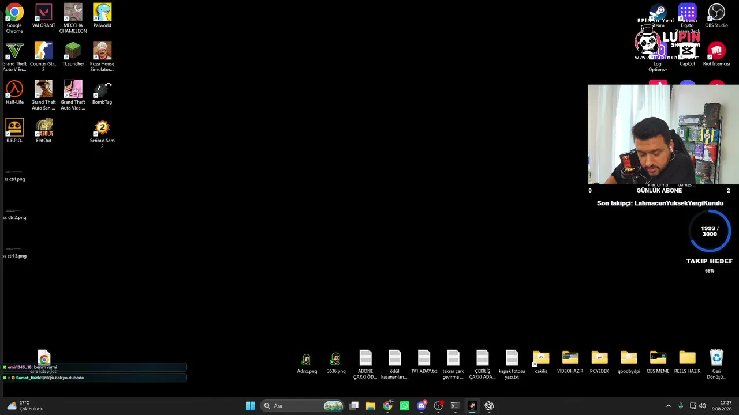Screen dimensions: 739x415
Task: Open ChatGPT from the taskbar
Action: tap(489, 406)
